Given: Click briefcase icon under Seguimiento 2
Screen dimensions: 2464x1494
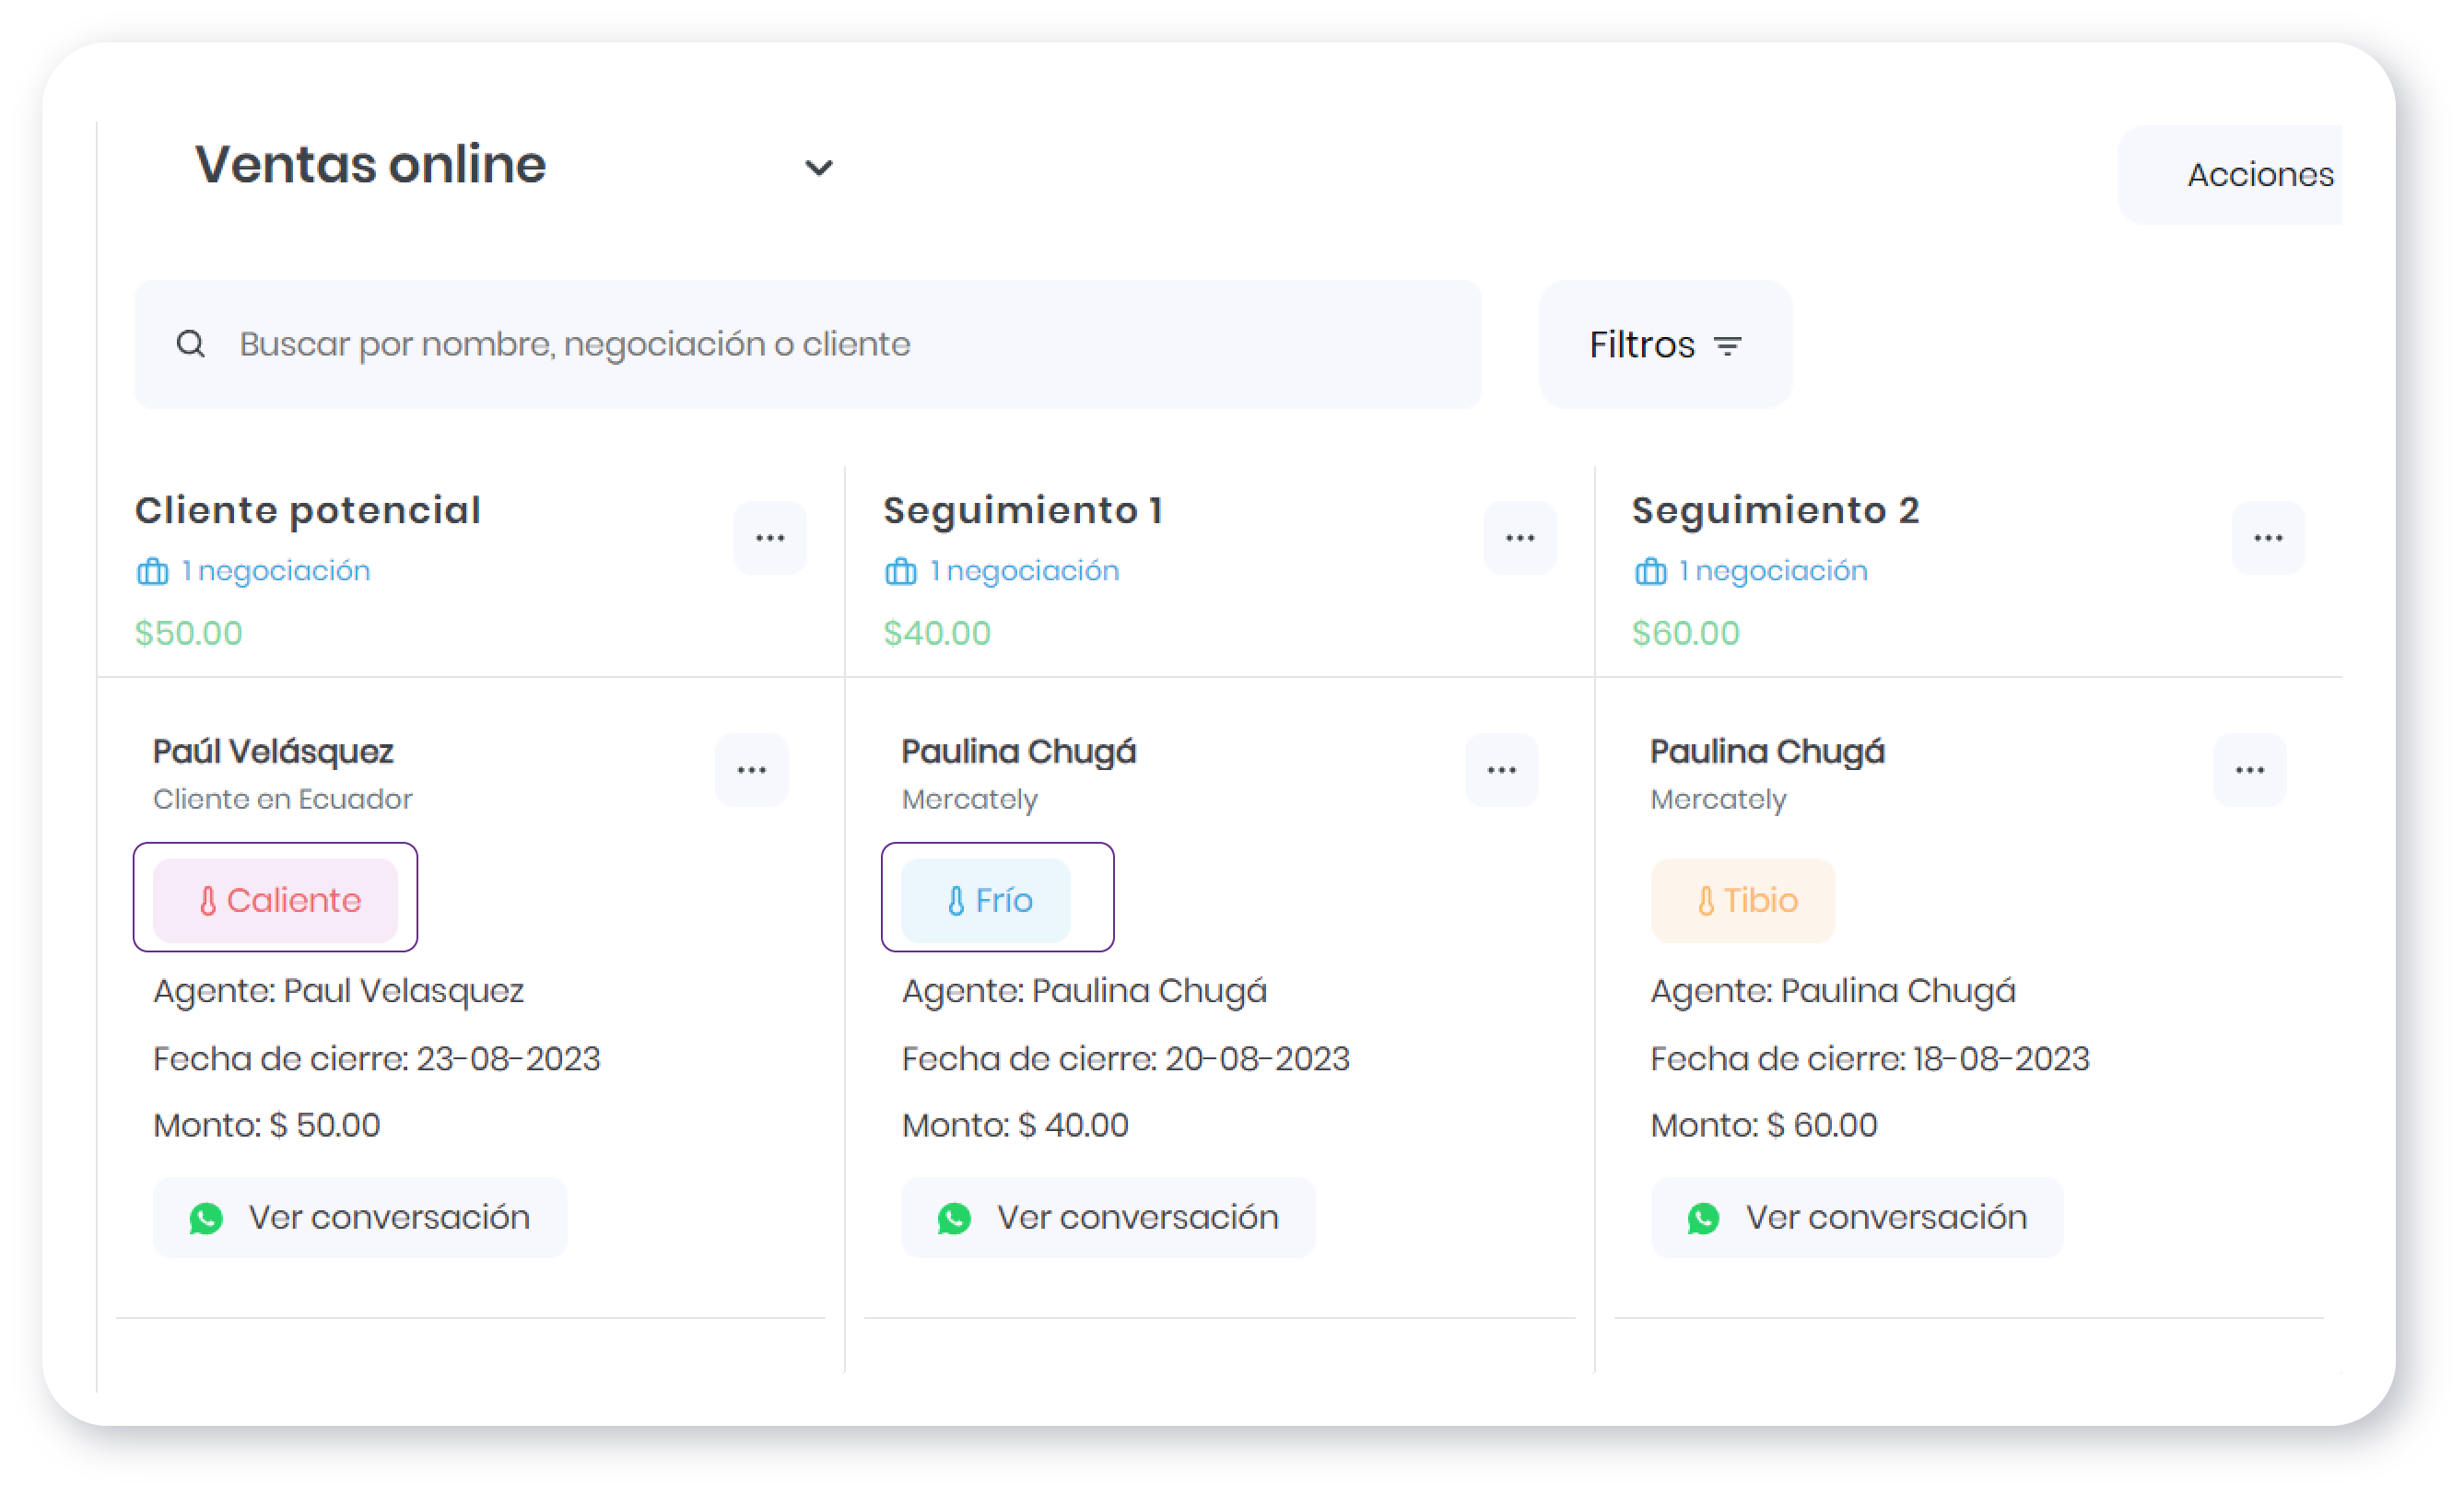Looking at the screenshot, I should click(1649, 571).
